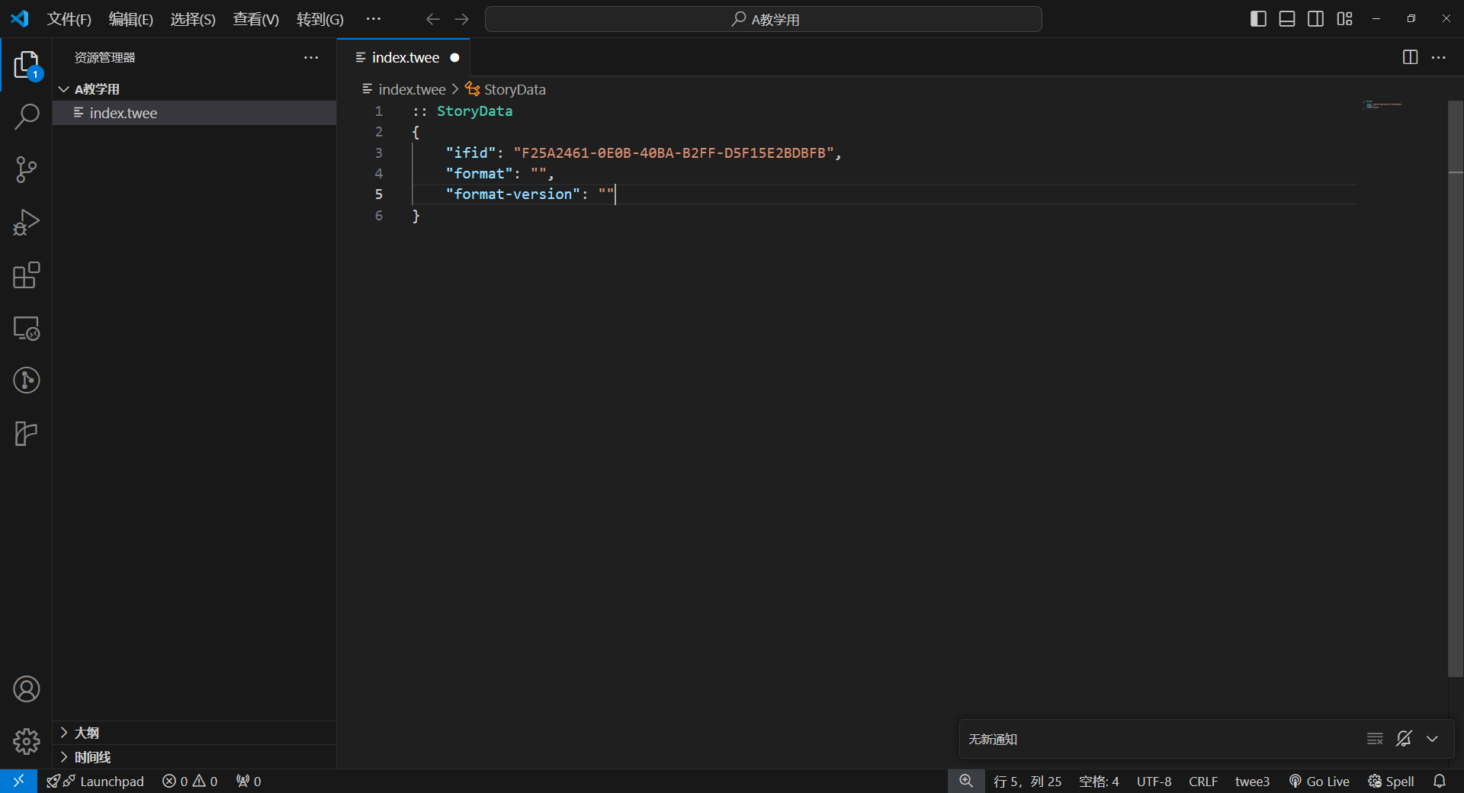Open the 文件(F) menu
The width and height of the screenshot is (1464, 793).
click(x=69, y=19)
